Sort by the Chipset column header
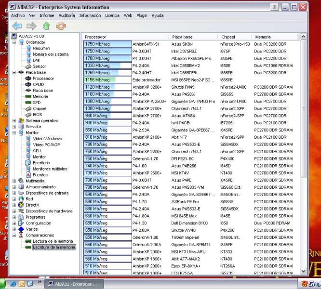The width and height of the screenshot is (321, 289). click(235, 37)
